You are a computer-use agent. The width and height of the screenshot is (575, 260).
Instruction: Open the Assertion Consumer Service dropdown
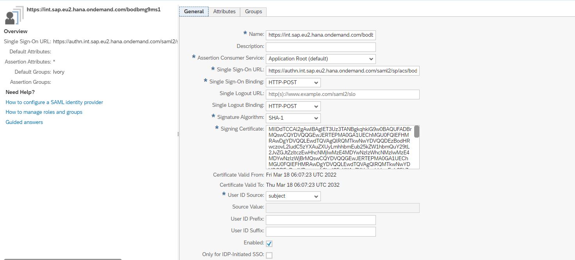tap(320, 59)
